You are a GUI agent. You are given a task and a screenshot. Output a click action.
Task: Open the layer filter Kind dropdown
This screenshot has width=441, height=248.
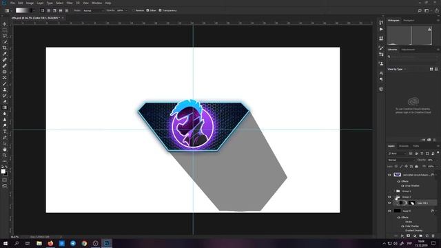tap(397, 154)
